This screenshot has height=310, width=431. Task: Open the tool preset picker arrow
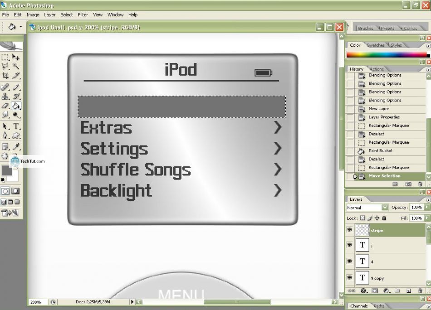pos(20,27)
